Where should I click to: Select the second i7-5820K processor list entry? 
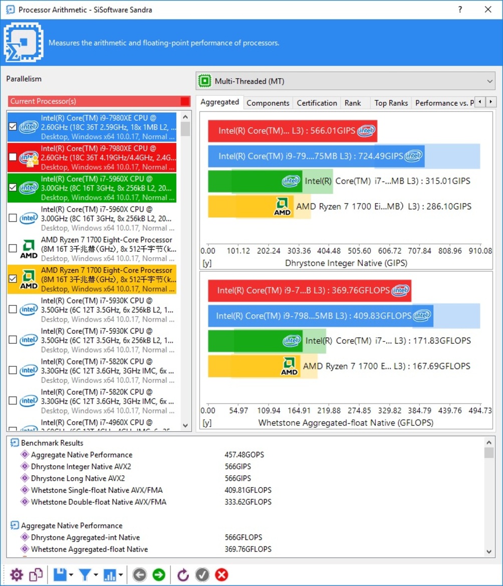(92, 401)
